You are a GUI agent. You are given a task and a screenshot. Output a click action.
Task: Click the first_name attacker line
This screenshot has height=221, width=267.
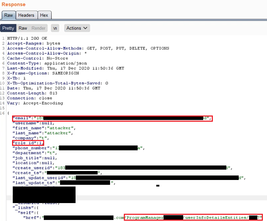[44, 128]
